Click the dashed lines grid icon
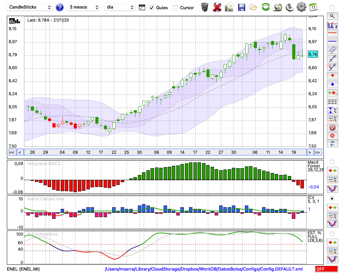This screenshot has width=343, height=274. 332,101
